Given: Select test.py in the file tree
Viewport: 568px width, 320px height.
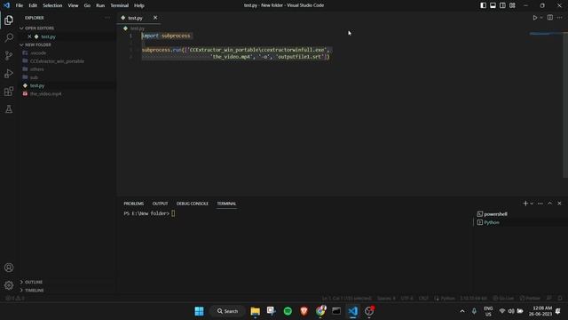Looking at the screenshot, I should (x=37, y=85).
